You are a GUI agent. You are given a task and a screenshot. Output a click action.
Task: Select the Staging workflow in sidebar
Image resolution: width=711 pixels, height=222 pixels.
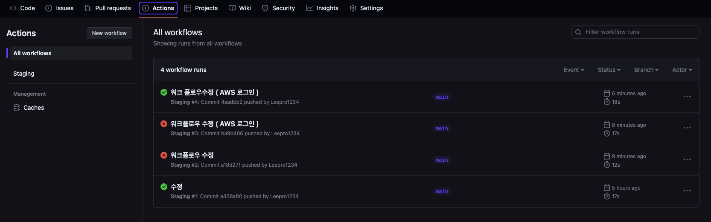pos(70,74)
